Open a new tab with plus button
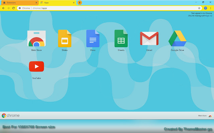 [80, 3]
